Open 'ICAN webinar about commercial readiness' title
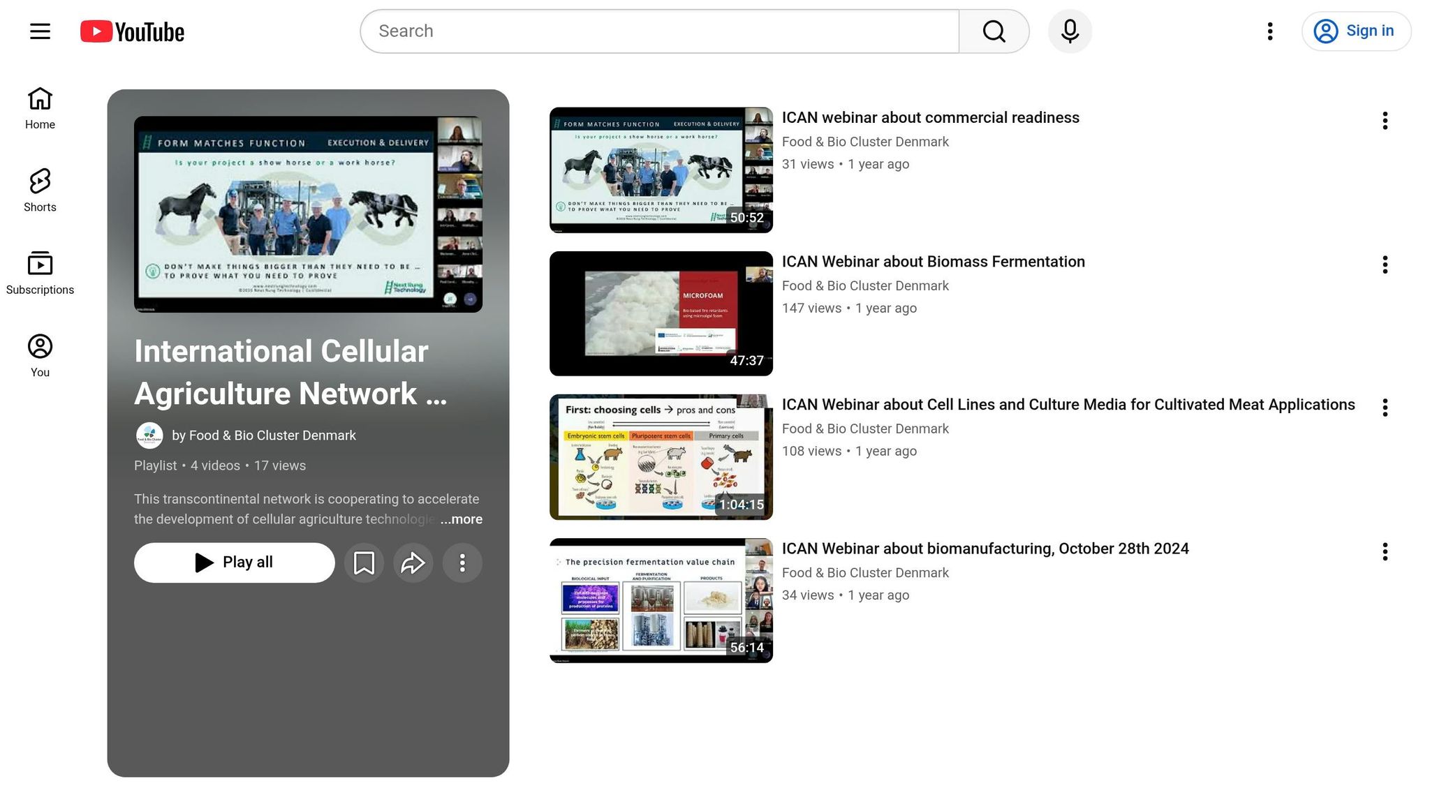The height and width of the screenshot is (804, 1430). [931, 118]
